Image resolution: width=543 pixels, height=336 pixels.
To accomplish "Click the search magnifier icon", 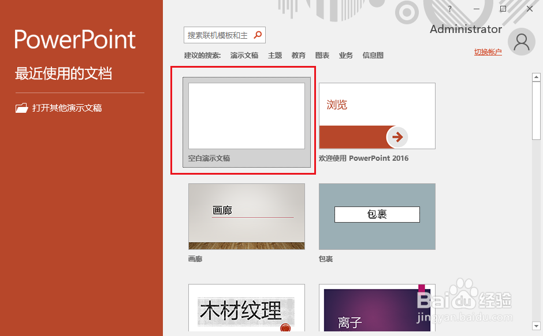I will 256,35.
